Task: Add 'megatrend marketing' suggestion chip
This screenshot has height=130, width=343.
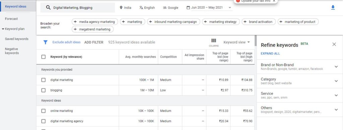Action: 92,29
